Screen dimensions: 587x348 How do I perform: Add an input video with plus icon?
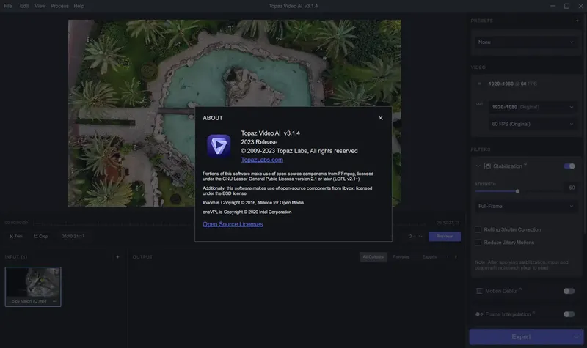117,257
